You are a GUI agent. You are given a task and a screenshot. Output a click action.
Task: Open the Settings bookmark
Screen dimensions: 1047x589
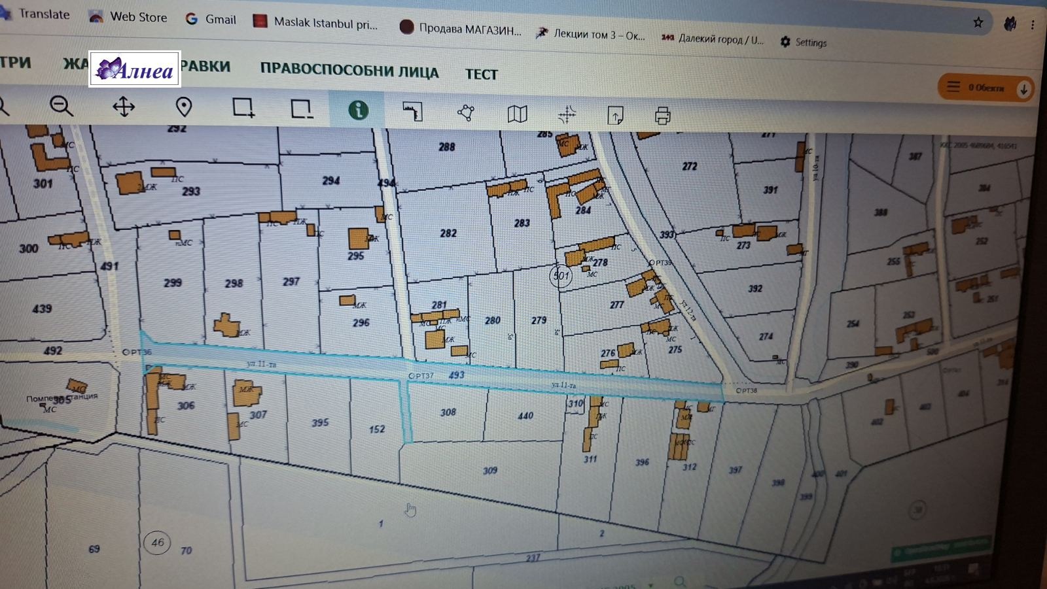click(x=804, y=42)
